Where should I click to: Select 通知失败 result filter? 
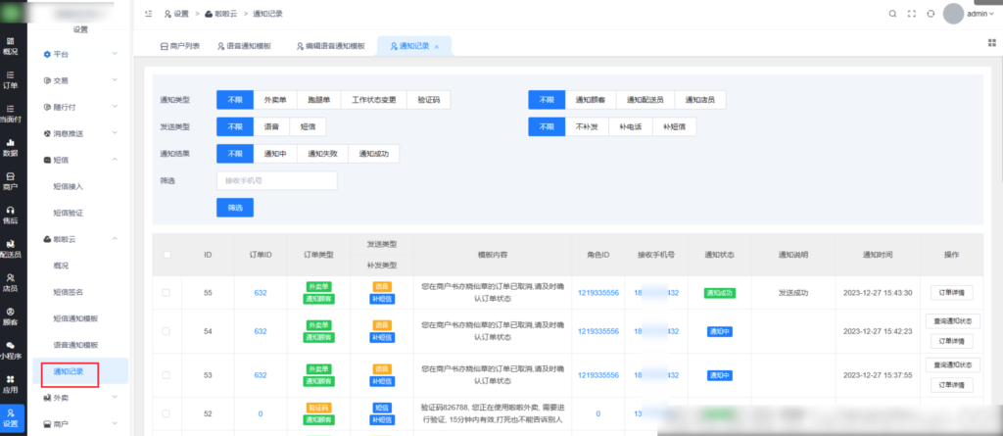point(322,154)
